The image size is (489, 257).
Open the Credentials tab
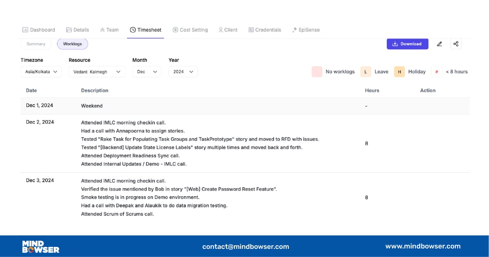tap(265, 30)
